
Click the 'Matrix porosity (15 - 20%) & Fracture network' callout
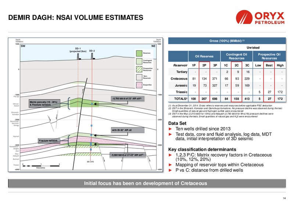pyautogui.click(x=44, y=103)
